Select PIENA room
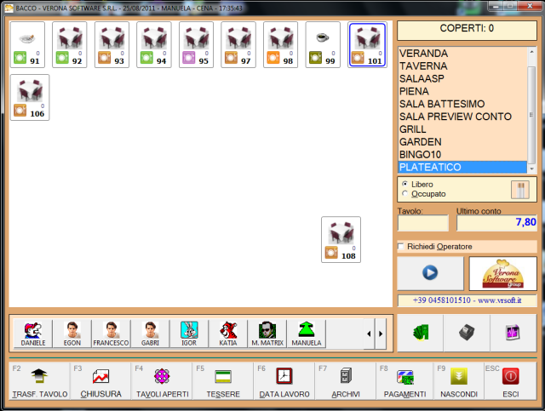 click(x=462, y=91)
